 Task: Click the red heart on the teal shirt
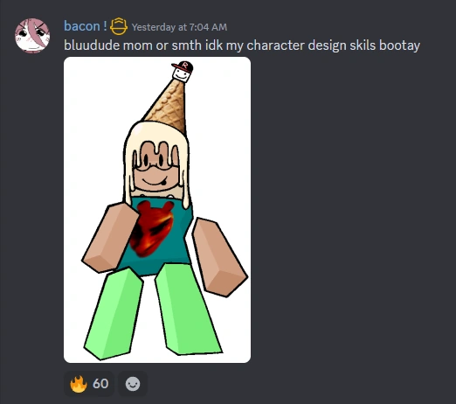click(x=152, y=229)
